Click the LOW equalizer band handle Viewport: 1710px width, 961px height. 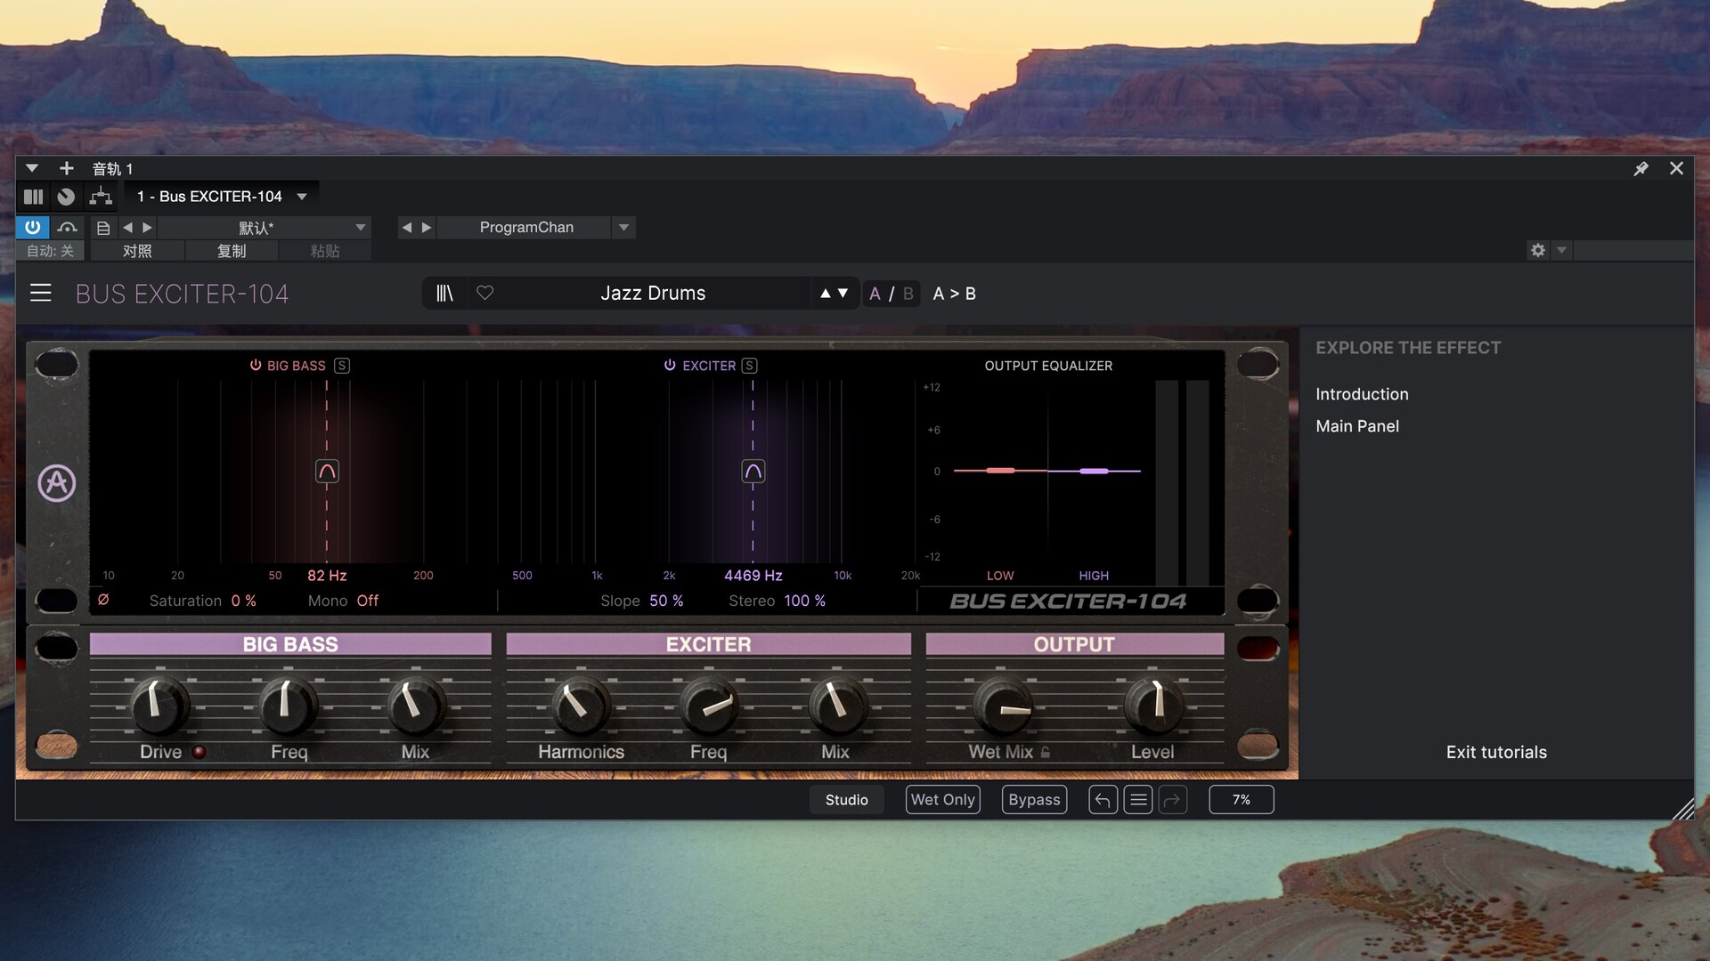tap(1000, 470)
